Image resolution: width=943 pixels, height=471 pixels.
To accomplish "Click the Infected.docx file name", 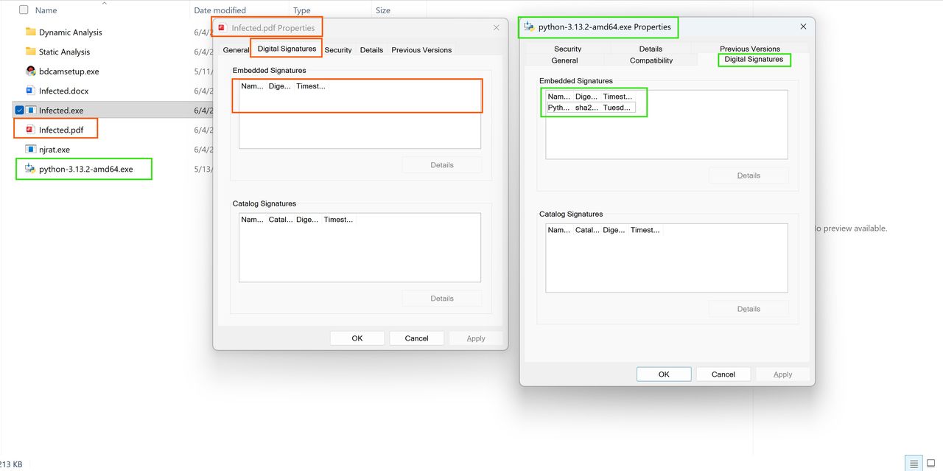I will [64, 91].
